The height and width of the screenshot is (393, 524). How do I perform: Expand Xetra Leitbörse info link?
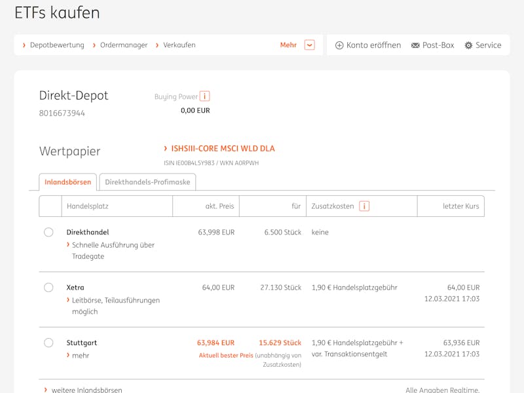click(x=113, y=306)
